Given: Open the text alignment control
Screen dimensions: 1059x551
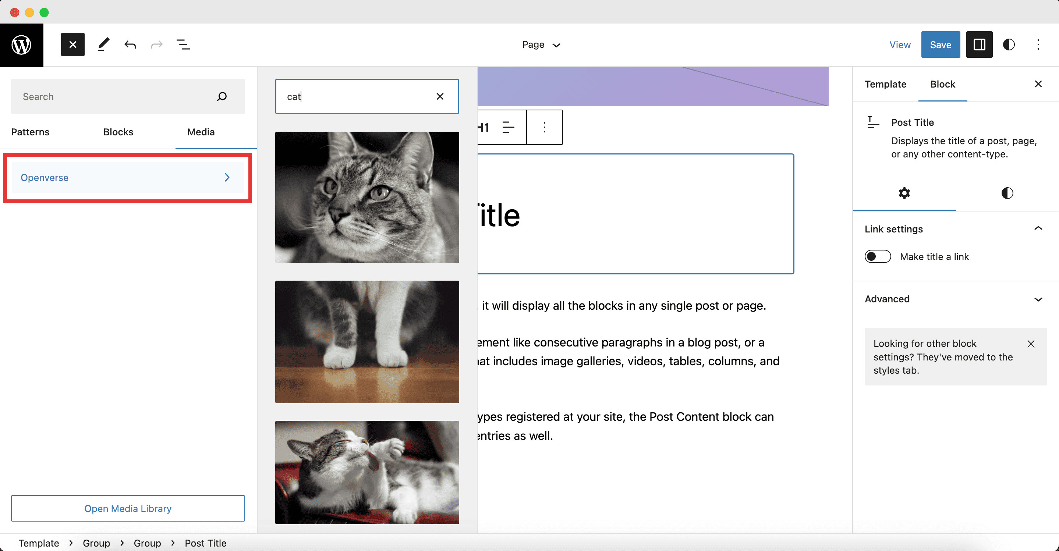Looking at the screenshot, I should pos(509,127).
